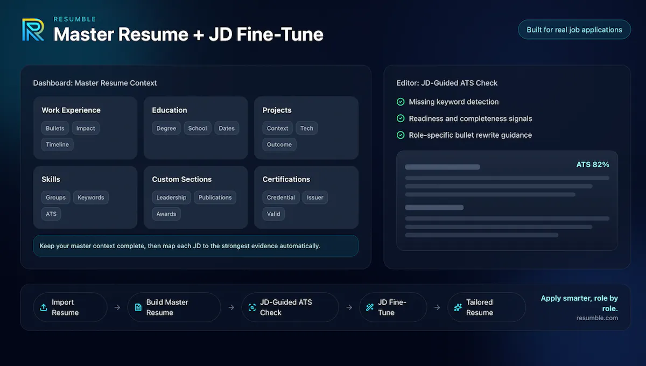This screenshot has height=366, width=646.
Task: Select the Impact chip under Work Experience
Action: 86,128
